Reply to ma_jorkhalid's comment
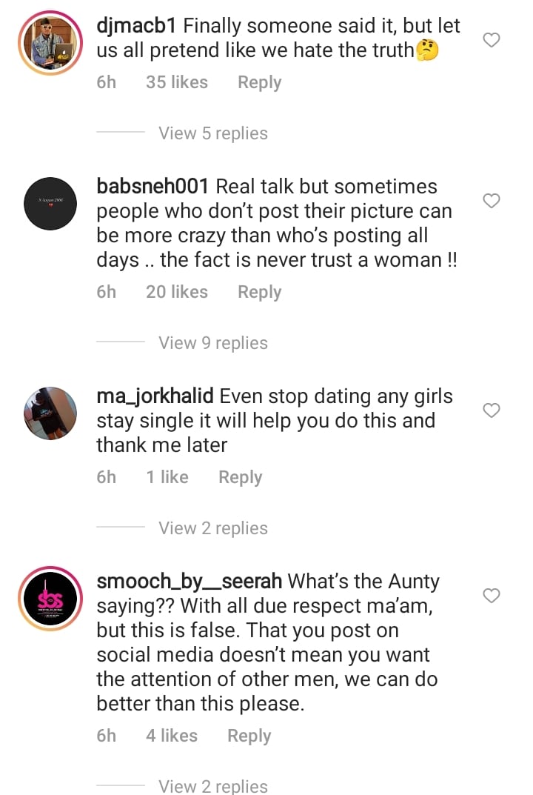 pyautogui.click(x=240, y=477)
